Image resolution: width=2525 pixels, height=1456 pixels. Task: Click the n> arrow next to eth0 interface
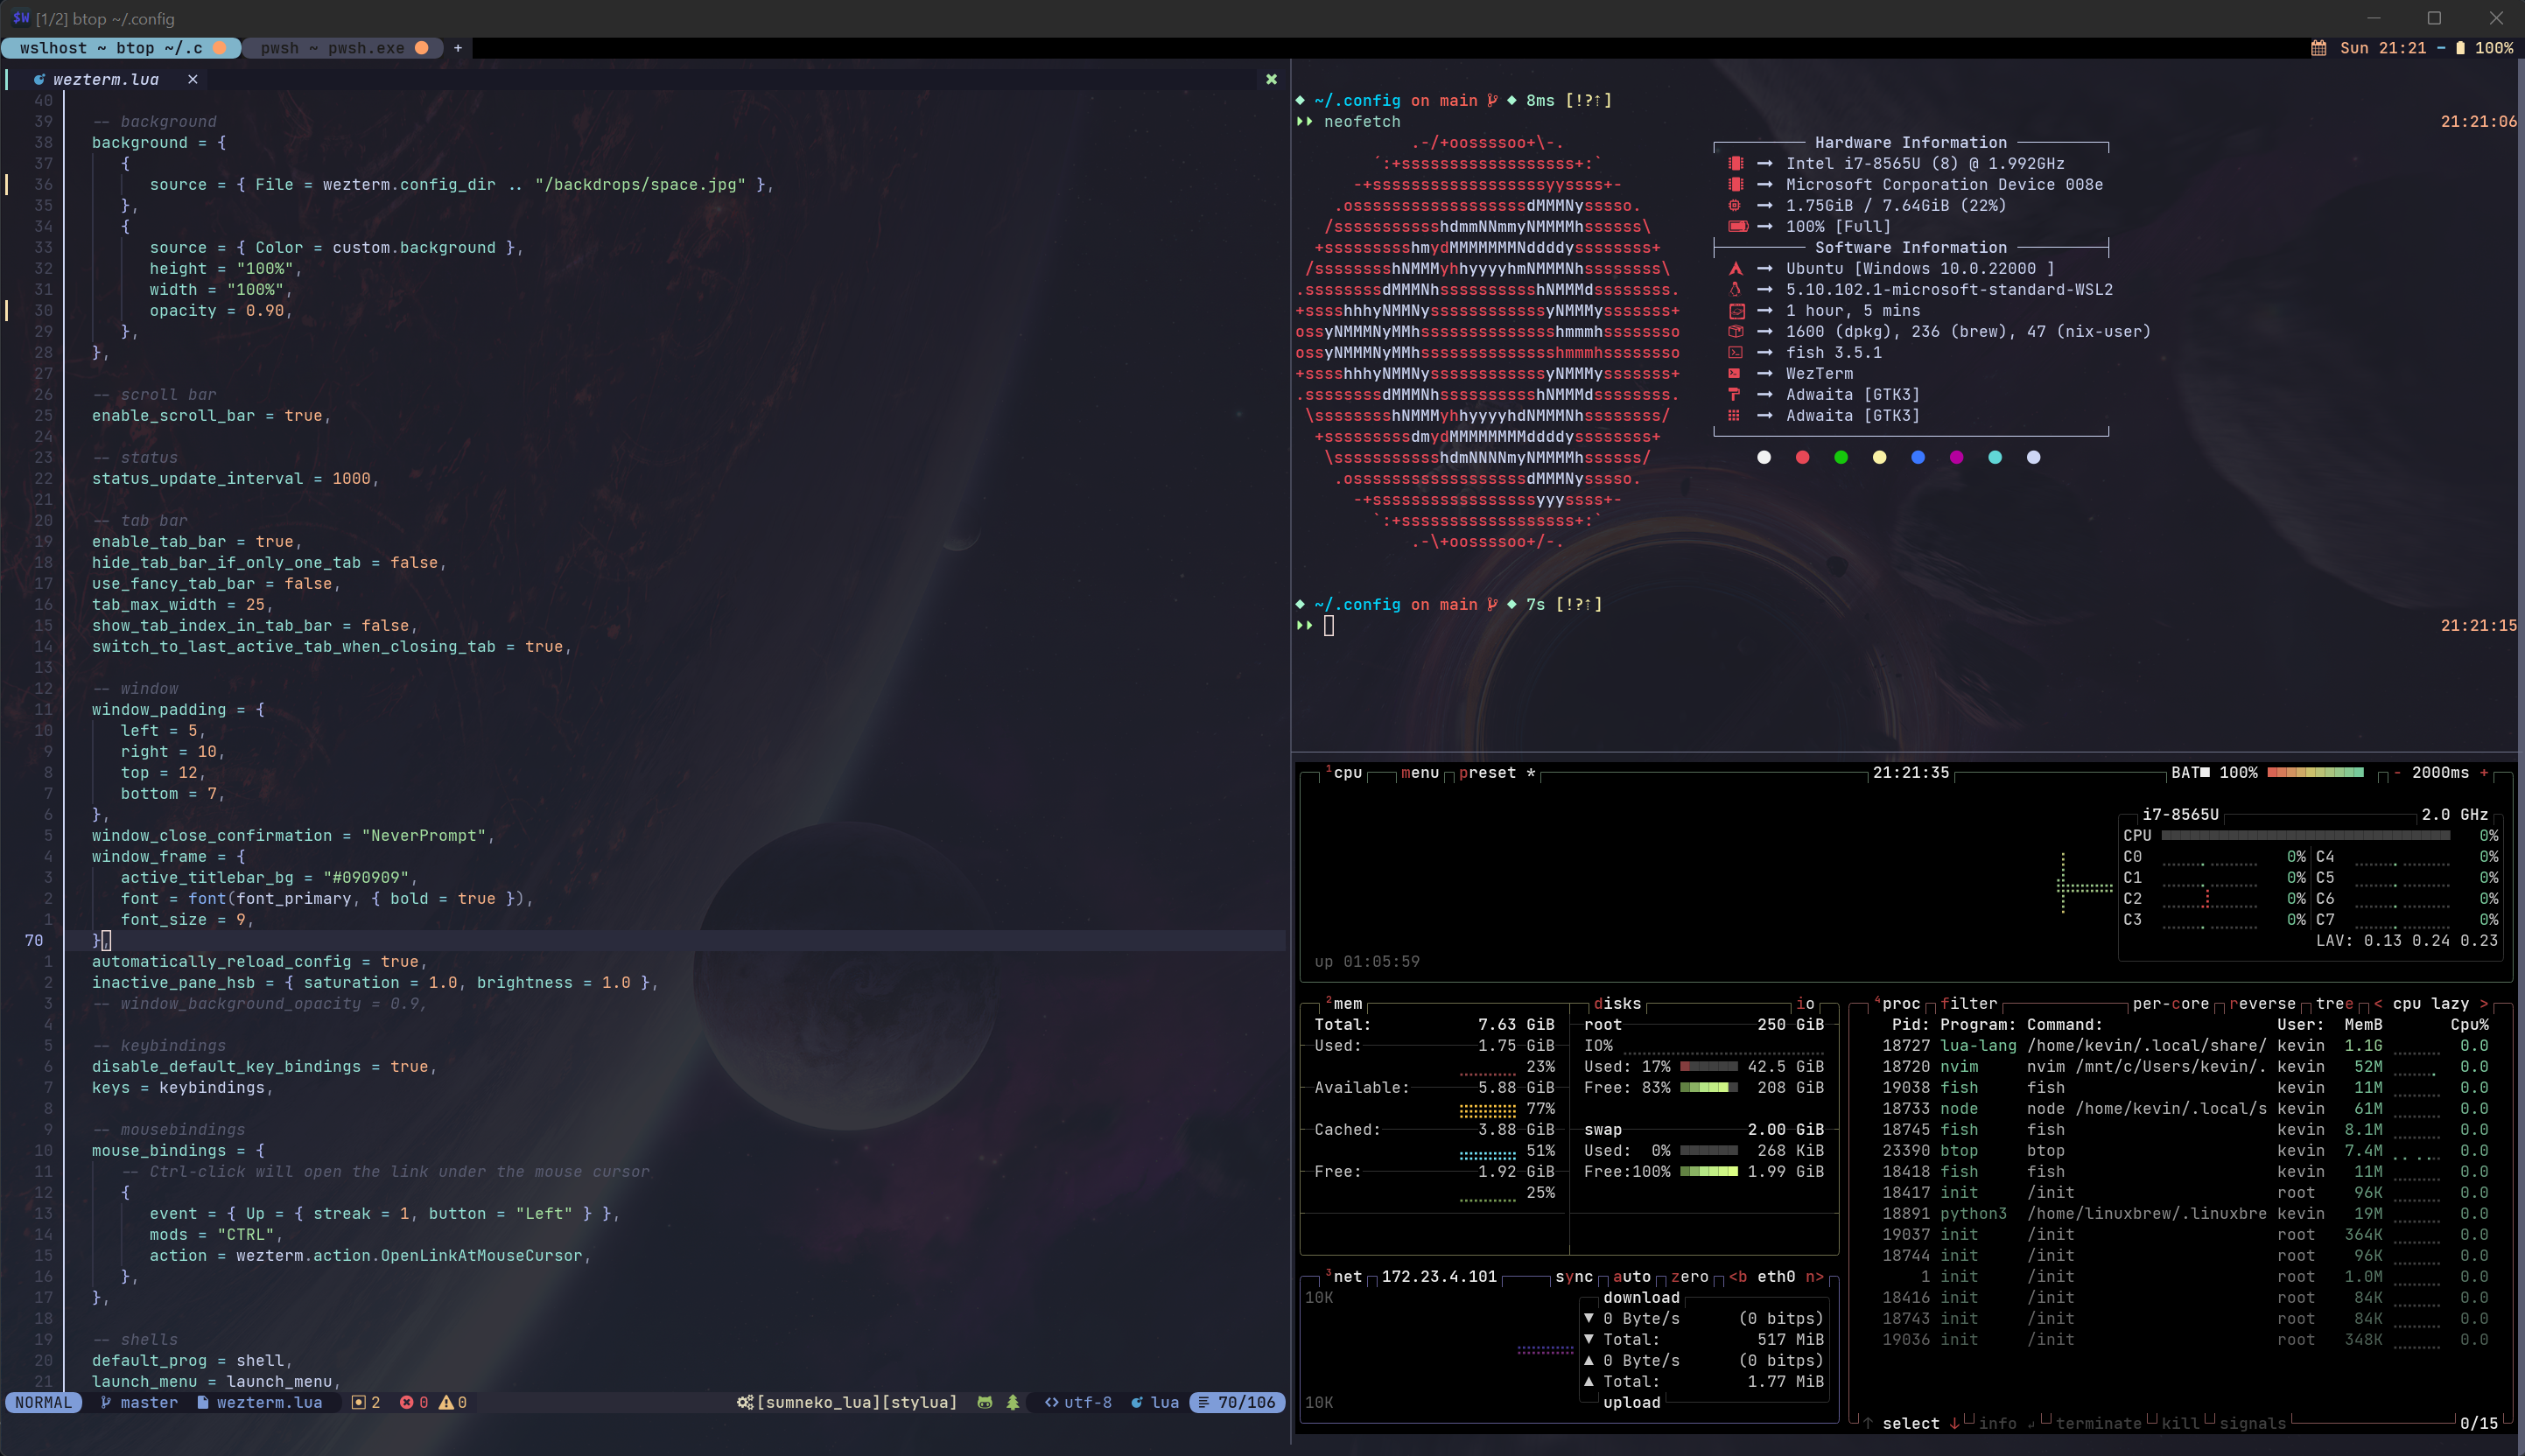pyautogui.click(x=1814, y=1276)
